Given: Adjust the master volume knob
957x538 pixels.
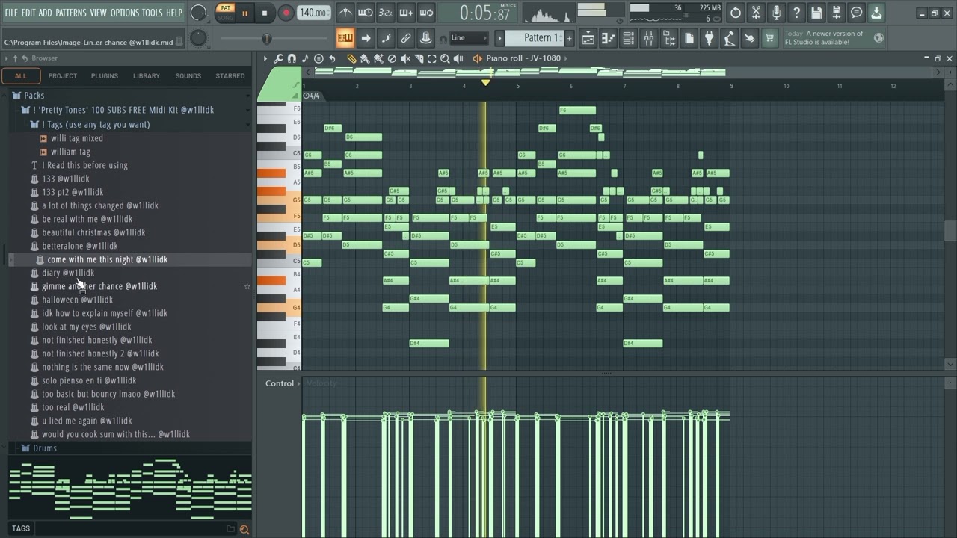Looking at the screenshot, I should point(198,13).
